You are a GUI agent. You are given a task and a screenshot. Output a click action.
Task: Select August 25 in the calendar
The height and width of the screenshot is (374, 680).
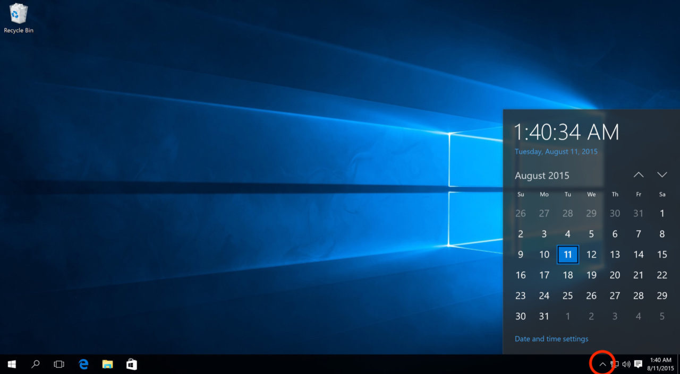click(x=568, y=296)
